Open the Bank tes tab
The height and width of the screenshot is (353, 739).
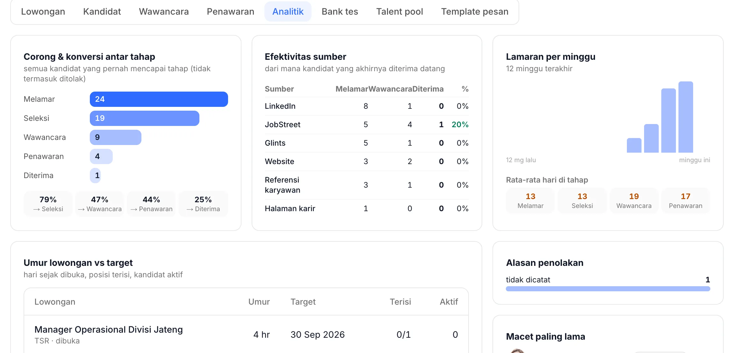click(x=340, y=11)
